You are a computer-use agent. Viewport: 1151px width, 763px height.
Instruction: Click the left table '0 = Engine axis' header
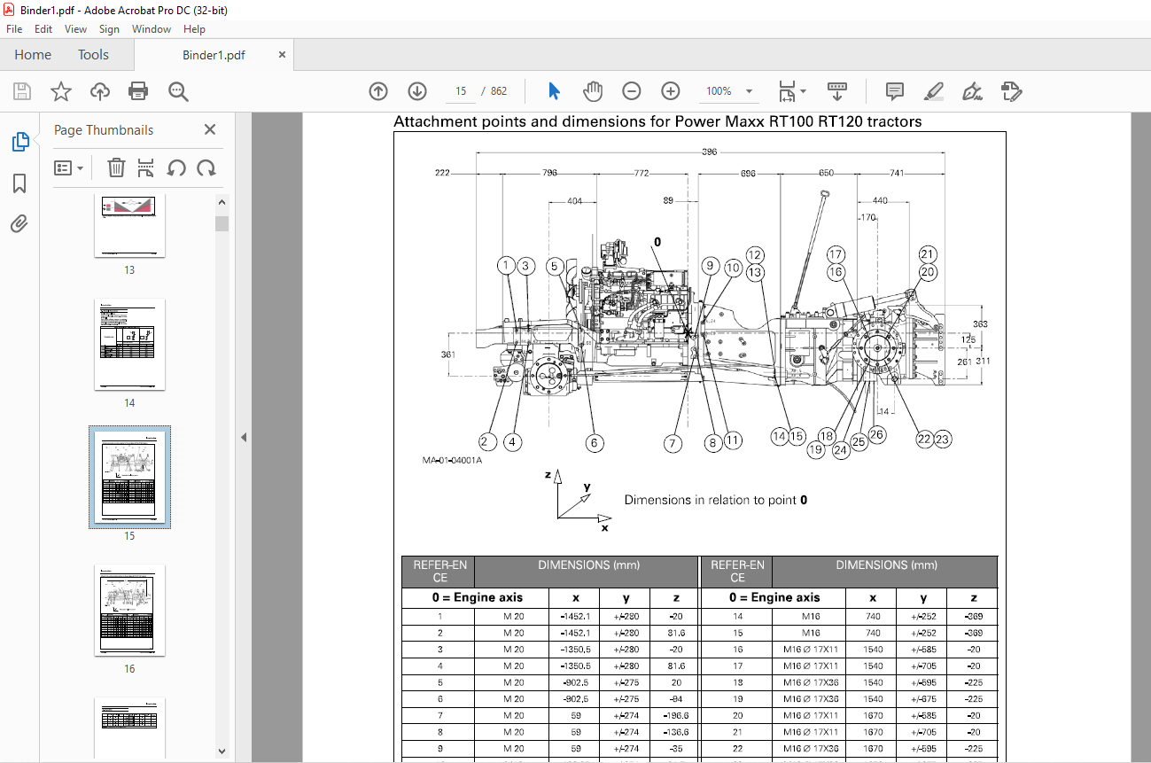coord(478,597)
